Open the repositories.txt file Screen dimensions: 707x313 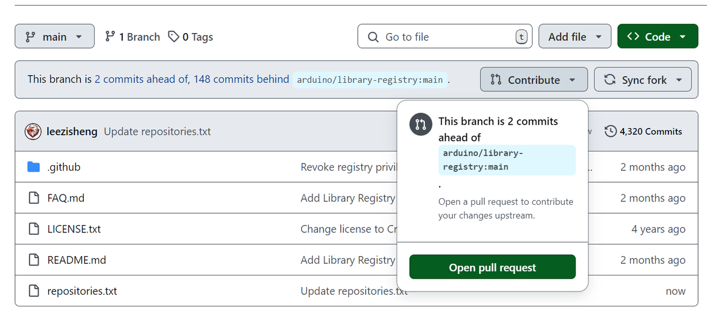point(82,291)
